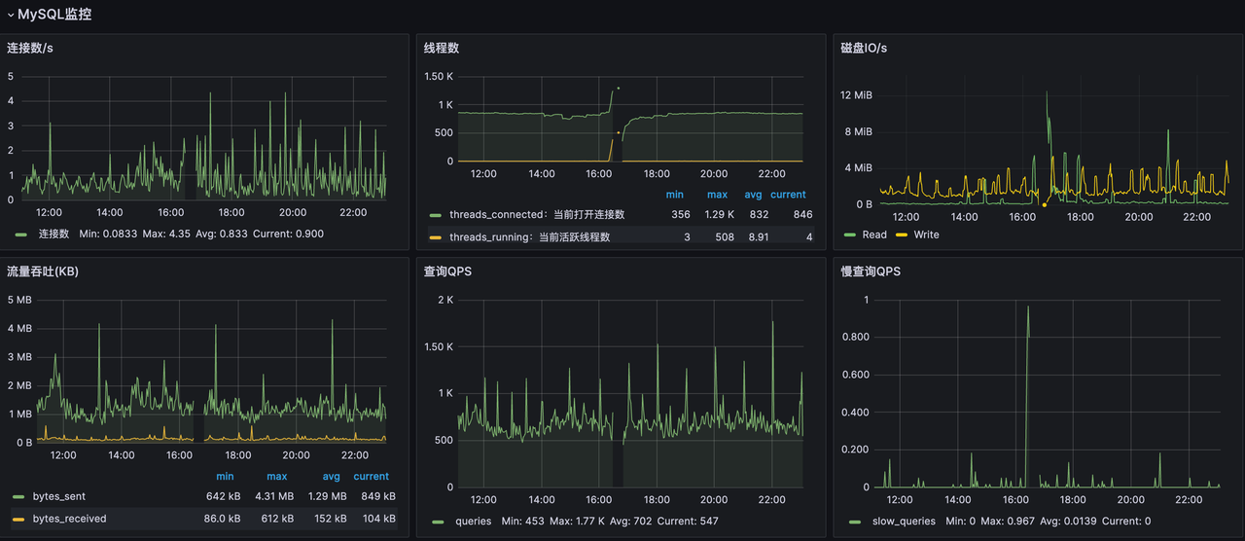Click the 磁盘IO/s read spike peak
Image resolution: width=1245 pixels, height=541 pixels.
point(1047,93)
